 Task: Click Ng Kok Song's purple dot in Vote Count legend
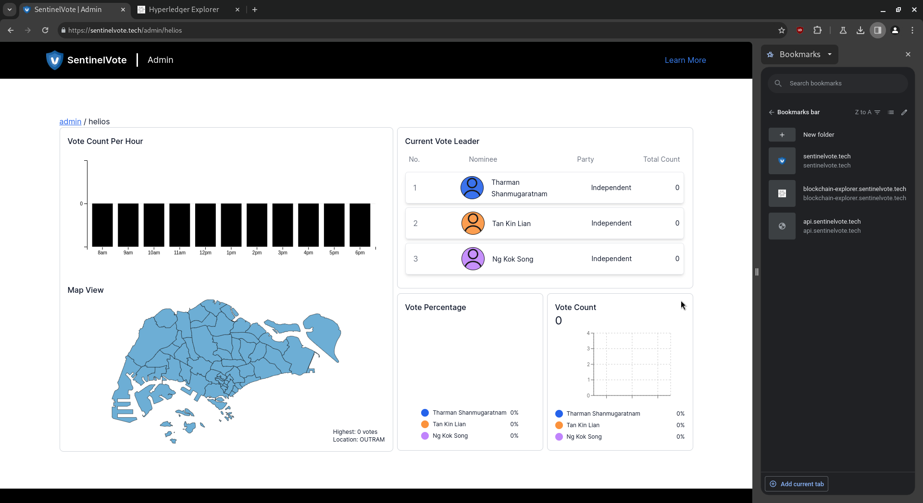point(559,437)
